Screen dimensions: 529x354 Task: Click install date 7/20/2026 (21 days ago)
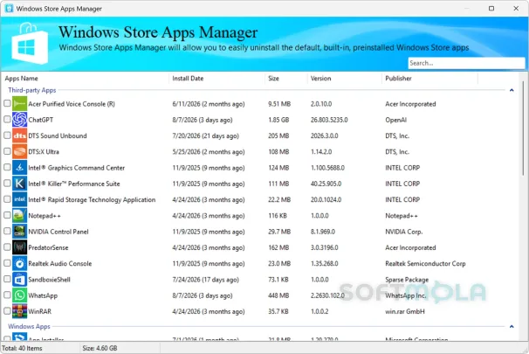point(205,135)
